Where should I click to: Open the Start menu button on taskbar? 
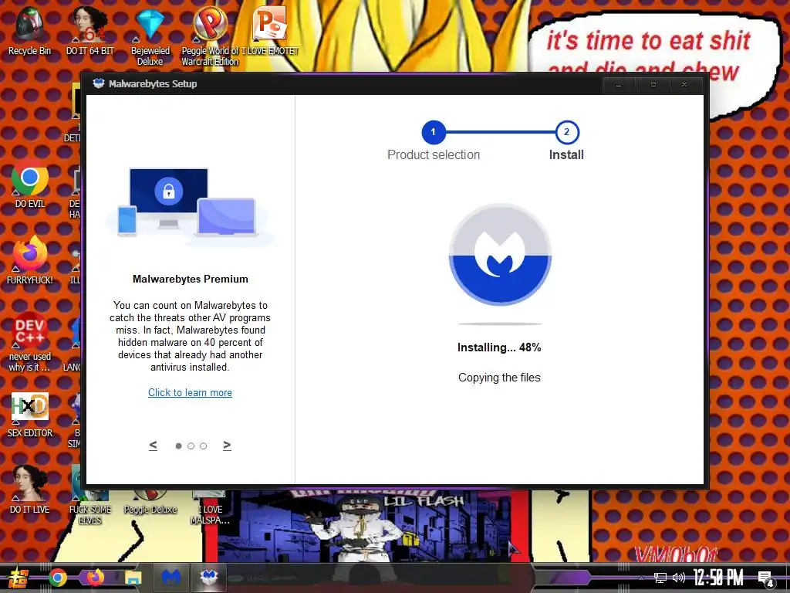pos(17,578)
